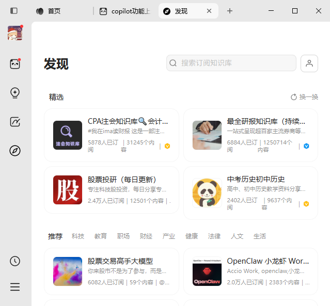330x306 pixels.
Task: Select the 财经 category tab
Action: [146, 236]
